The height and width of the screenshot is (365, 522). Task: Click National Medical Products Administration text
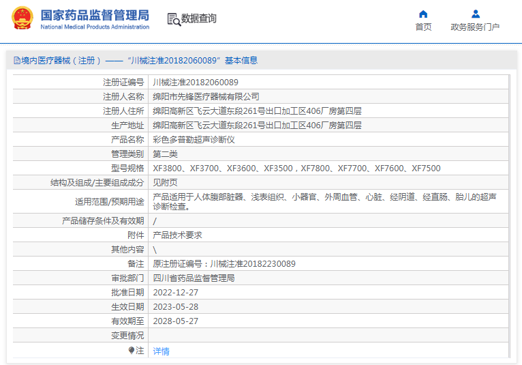coord(95,27)
